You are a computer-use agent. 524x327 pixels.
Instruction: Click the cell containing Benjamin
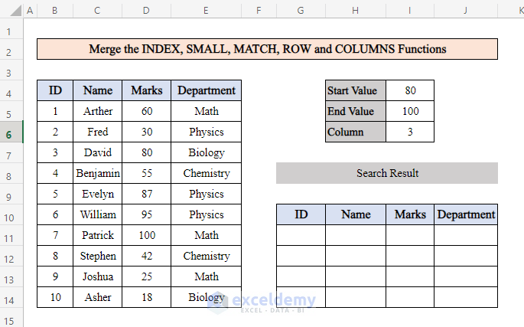click(x=97, y=173)
